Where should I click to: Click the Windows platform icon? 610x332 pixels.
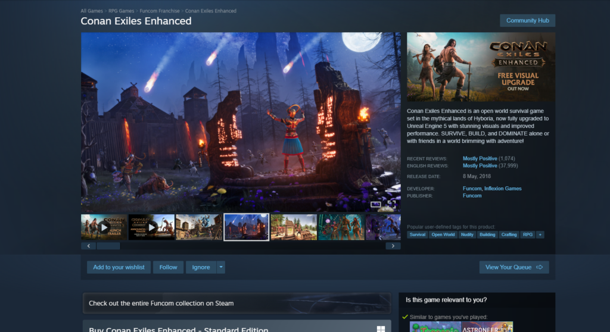click(381, 329)
